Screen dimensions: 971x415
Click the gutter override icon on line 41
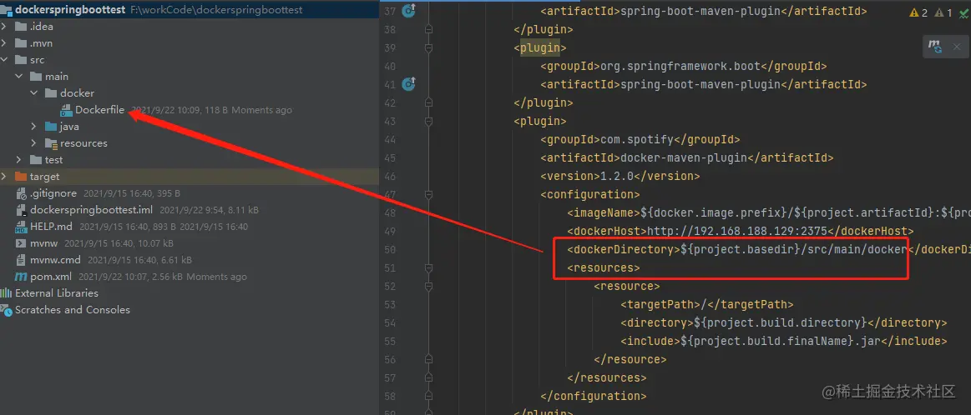(x=408, y=83)
